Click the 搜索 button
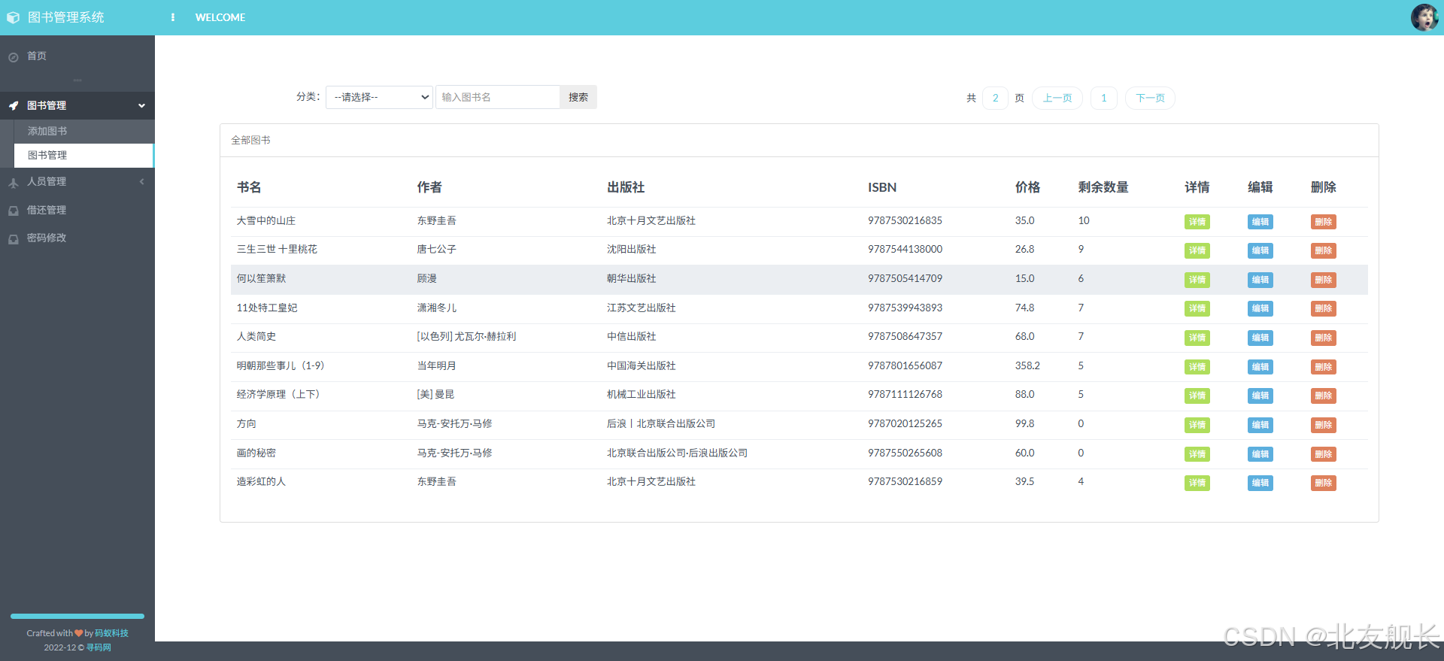 578,97
